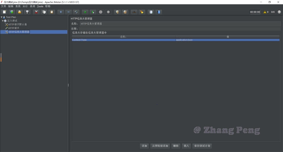This screenshot has height=152, width=283.
Task: Click the plus Expand All toolbar icon
Action: pos(60,12)
